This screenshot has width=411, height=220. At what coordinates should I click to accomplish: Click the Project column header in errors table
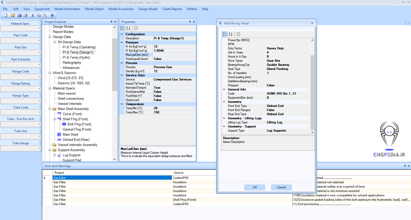112,173
